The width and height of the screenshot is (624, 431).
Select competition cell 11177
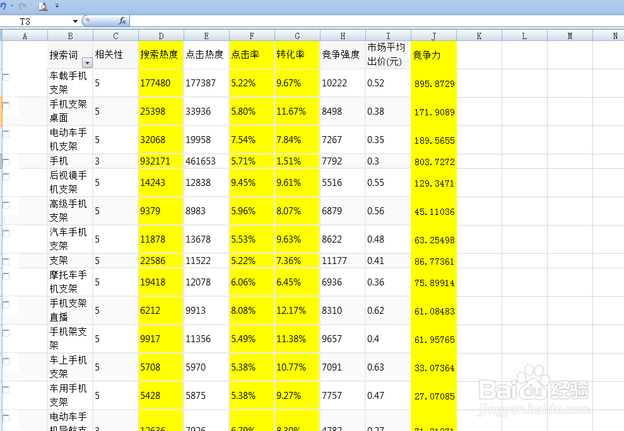click(342, 260)
